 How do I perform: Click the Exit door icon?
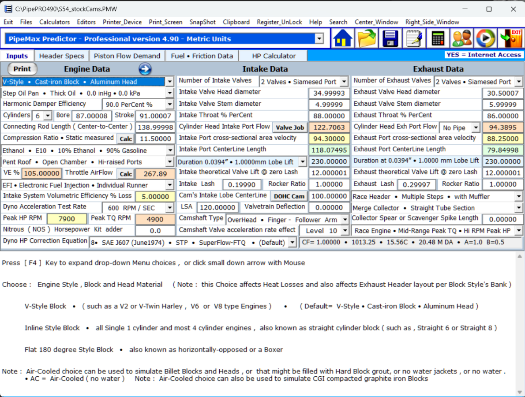pyautogui.click(x=510, y=39)
